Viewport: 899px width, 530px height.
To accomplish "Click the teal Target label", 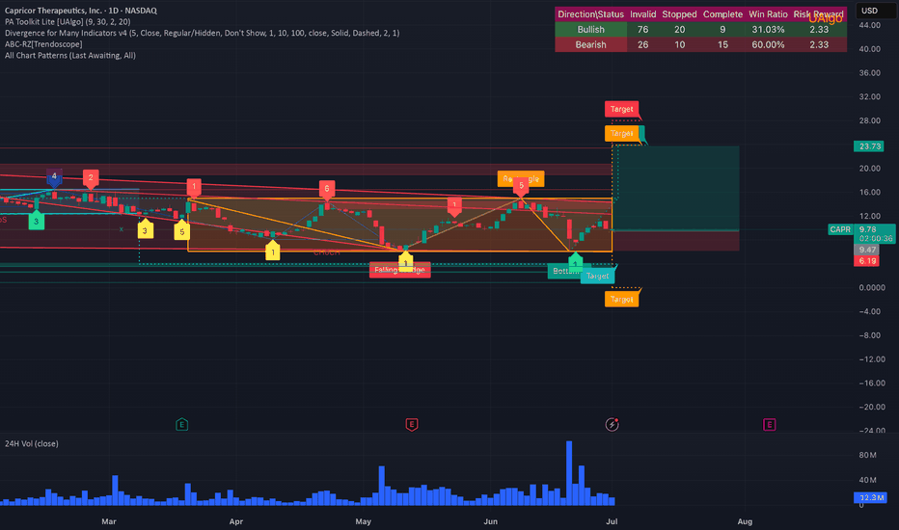I will pos(597,276).
